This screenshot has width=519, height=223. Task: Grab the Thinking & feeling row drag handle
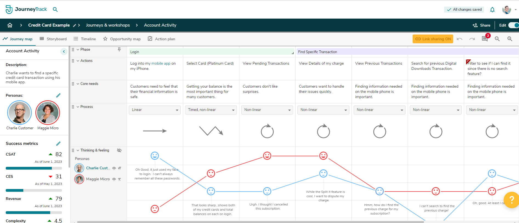point(73,150)
